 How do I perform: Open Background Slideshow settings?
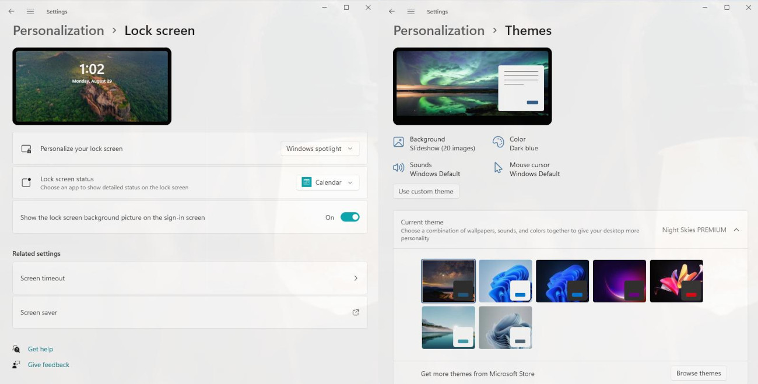click(435, 144)
